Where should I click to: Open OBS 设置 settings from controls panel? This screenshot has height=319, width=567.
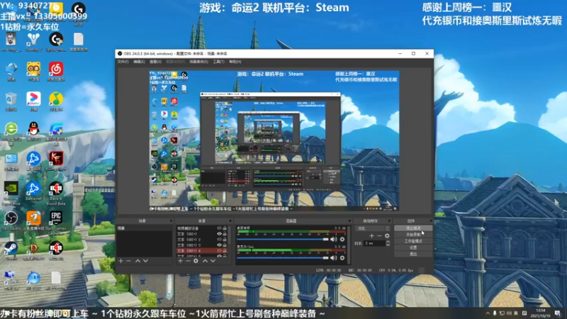413,247
